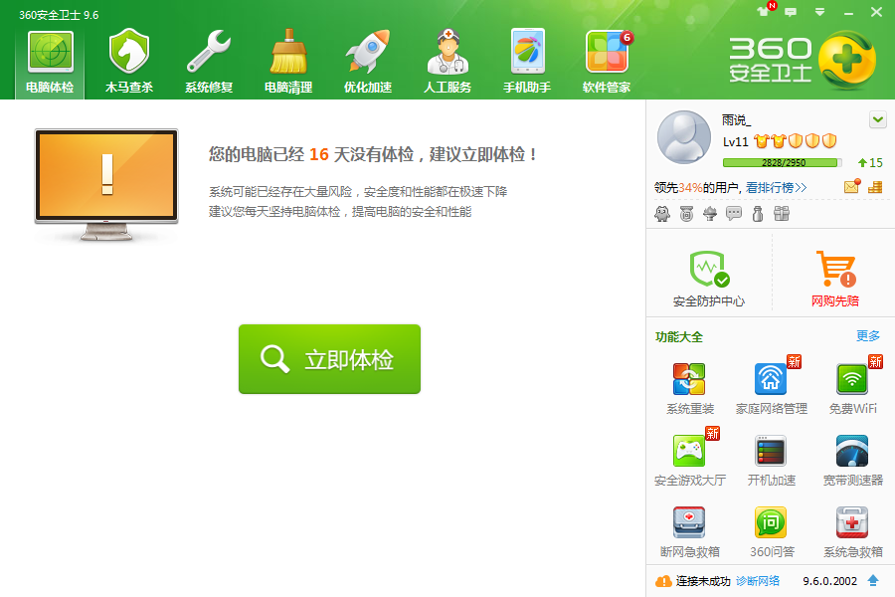Click the trophy icon in the badge row

tap(710, 214)
